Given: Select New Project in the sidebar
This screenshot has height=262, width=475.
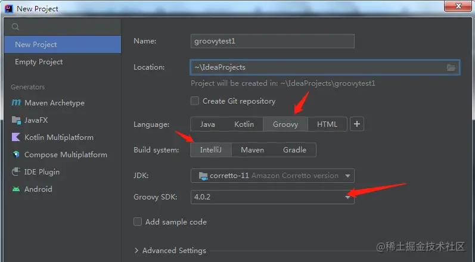Looking at the screenshot, I should (63, 45).
